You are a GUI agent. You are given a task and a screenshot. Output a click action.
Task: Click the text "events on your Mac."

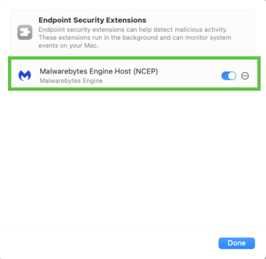click(68, 46)
